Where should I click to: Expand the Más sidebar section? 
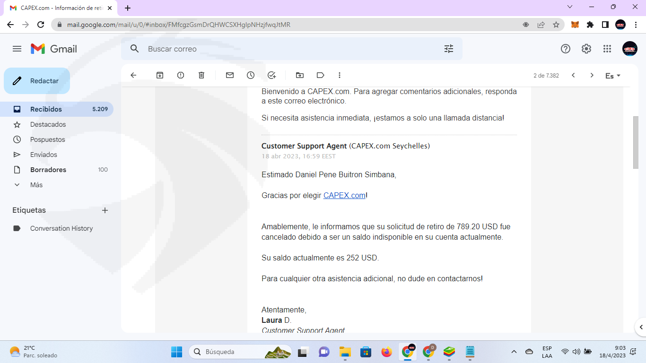pos(57,185)
